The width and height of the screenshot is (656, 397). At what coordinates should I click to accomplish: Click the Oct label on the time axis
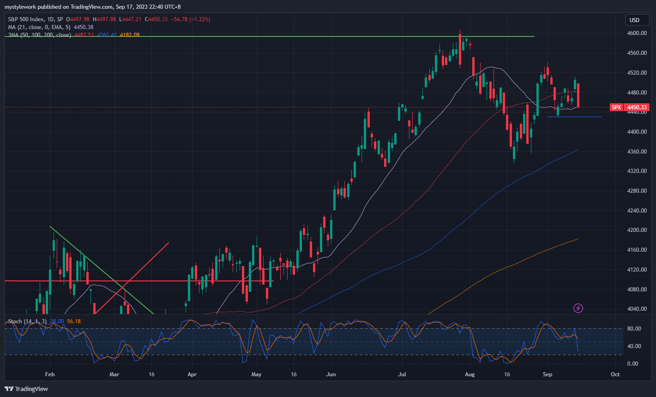click(615, 374)
